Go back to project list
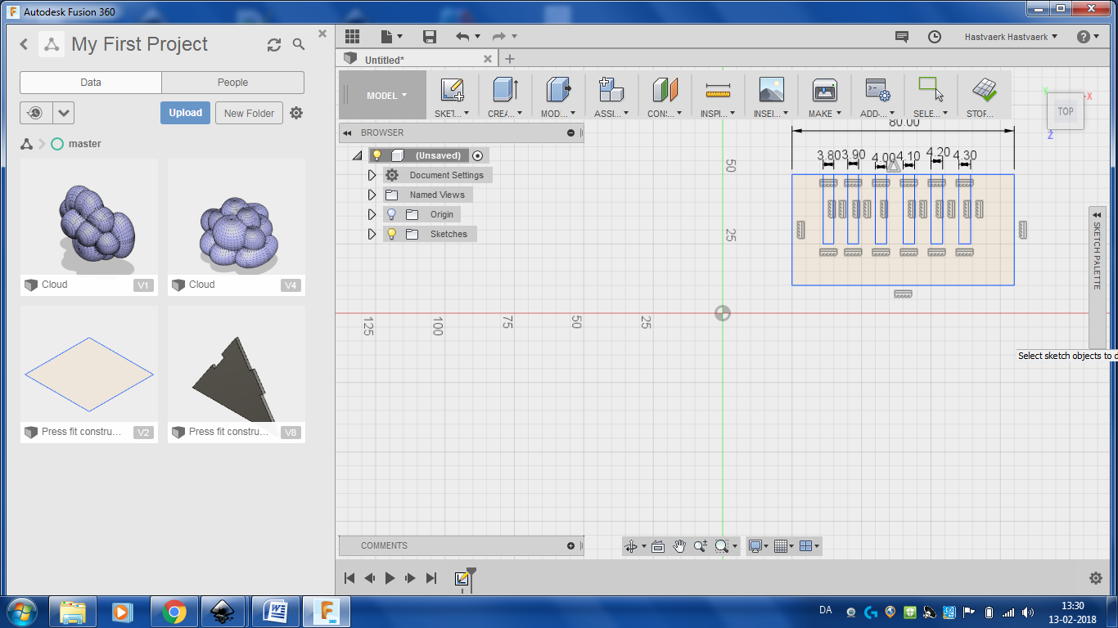 (24, 45)
